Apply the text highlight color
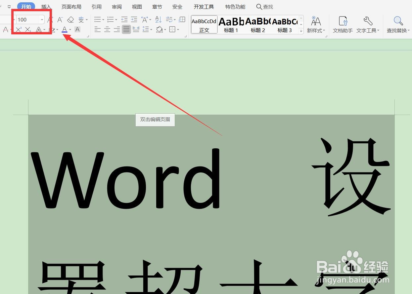 click(52, 30)
